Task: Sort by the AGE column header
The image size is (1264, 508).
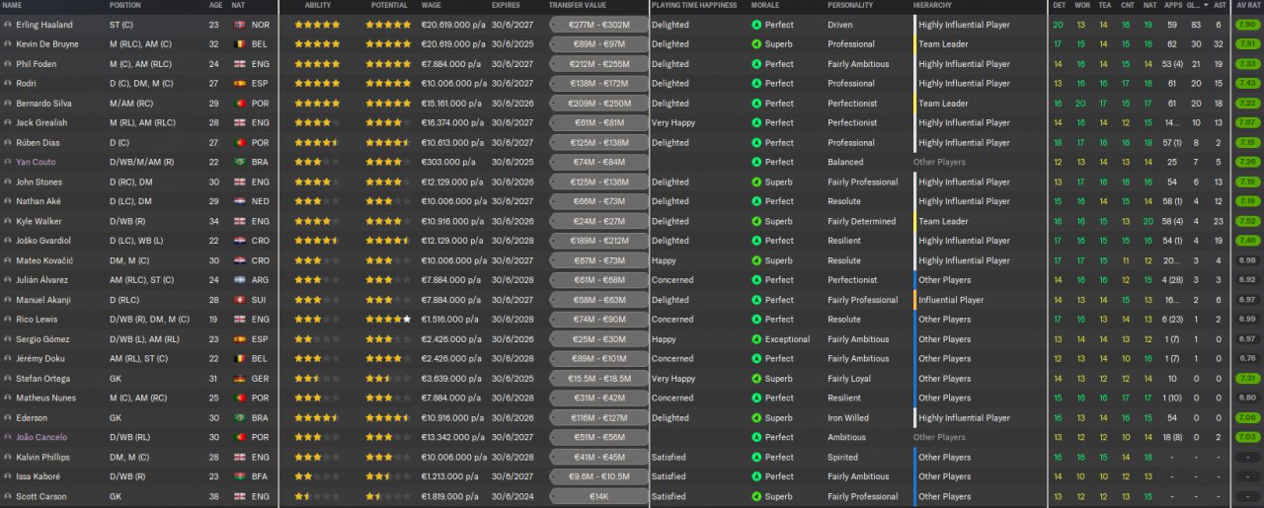Action: pyautogui.click(x=215, y=6)
